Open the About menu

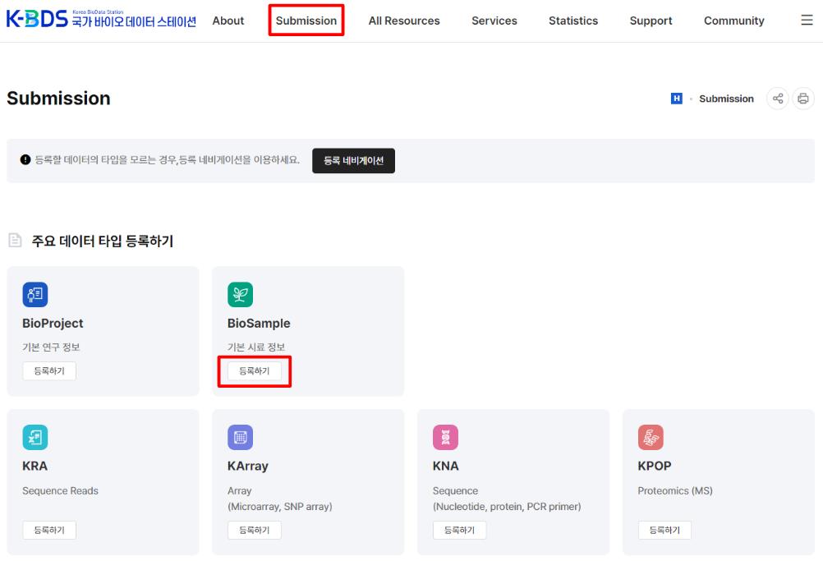coord(228,21)
